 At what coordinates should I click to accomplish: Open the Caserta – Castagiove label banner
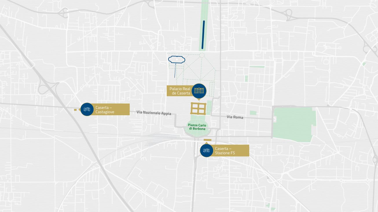click(x=111, y=109)
